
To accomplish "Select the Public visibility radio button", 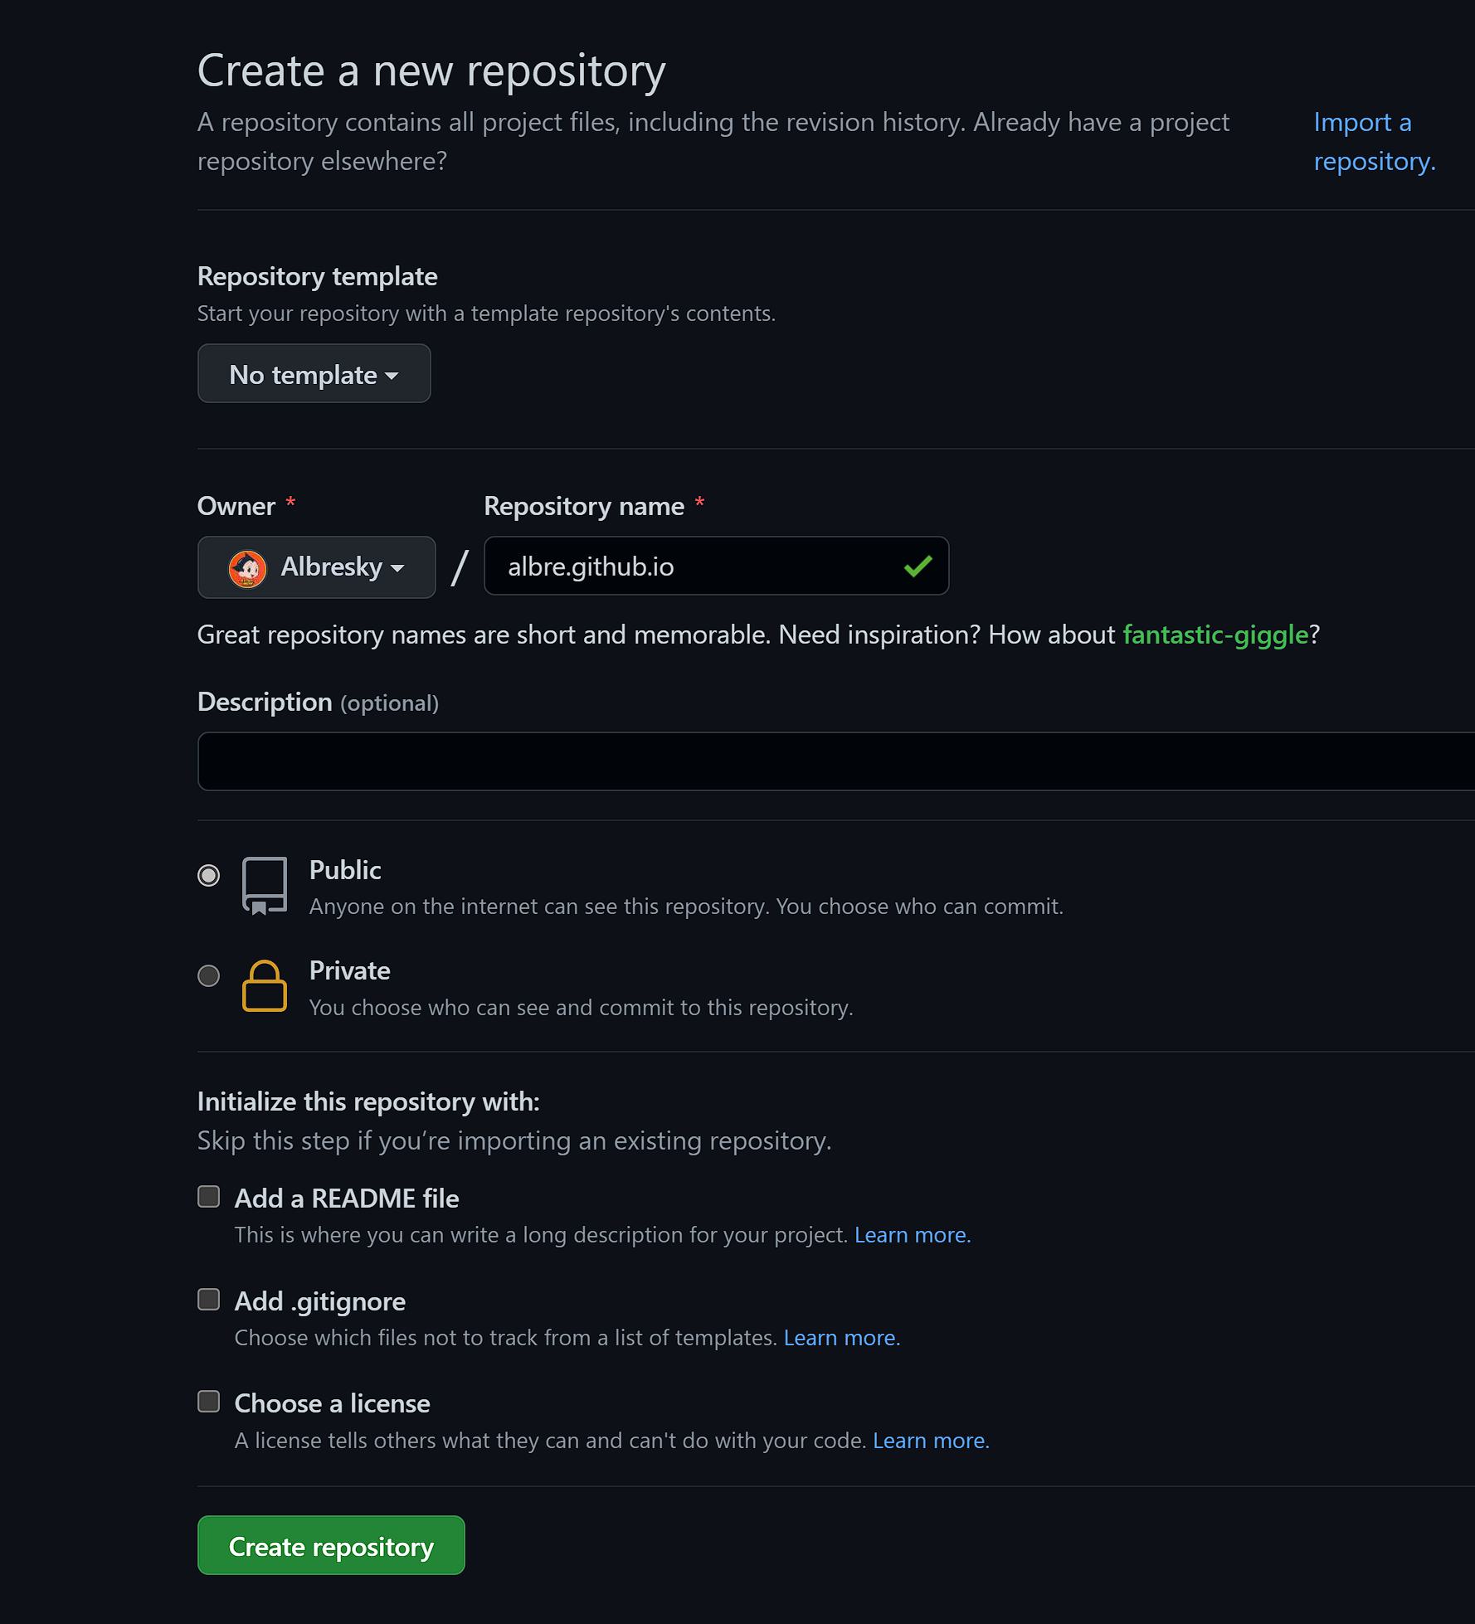I will pyautogui.click(x=209, y=875).
